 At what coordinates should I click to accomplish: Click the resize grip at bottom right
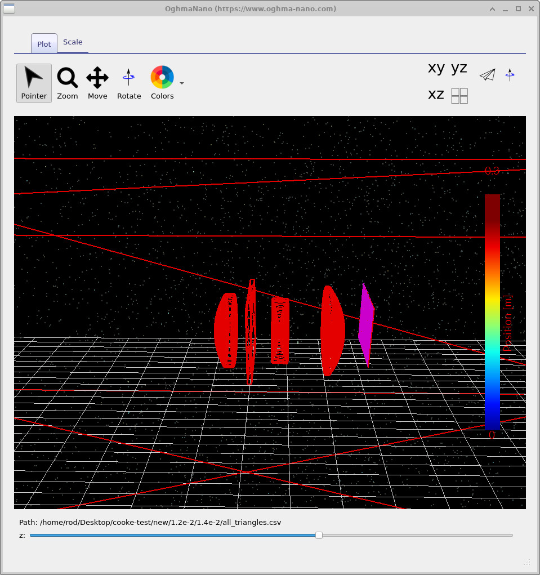point(527,563)
